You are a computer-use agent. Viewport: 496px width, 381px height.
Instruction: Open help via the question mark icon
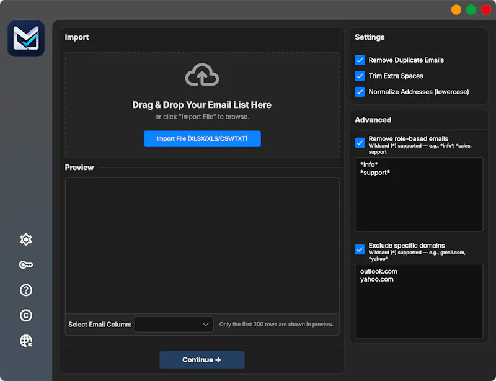coord(26,290)
